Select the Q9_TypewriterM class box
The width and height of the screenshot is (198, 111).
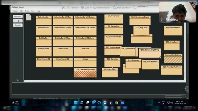pyautogui.click(x=128, y=52)
